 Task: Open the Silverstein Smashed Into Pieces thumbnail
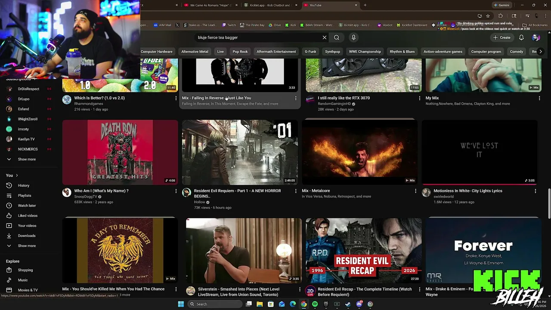tap(244, 251)
